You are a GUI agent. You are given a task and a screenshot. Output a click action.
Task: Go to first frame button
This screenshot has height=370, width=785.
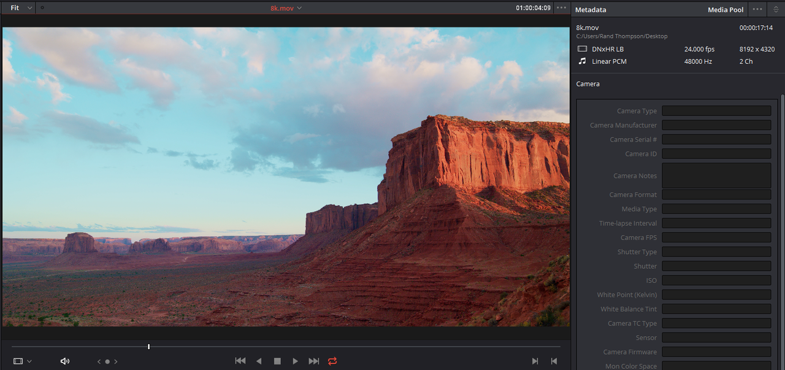pyautogui.click(x=240, y=361)
